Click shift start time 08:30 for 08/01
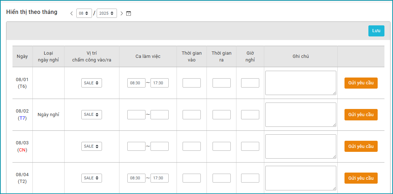Screen dimensions: 393x194 [x=136, y=83]
